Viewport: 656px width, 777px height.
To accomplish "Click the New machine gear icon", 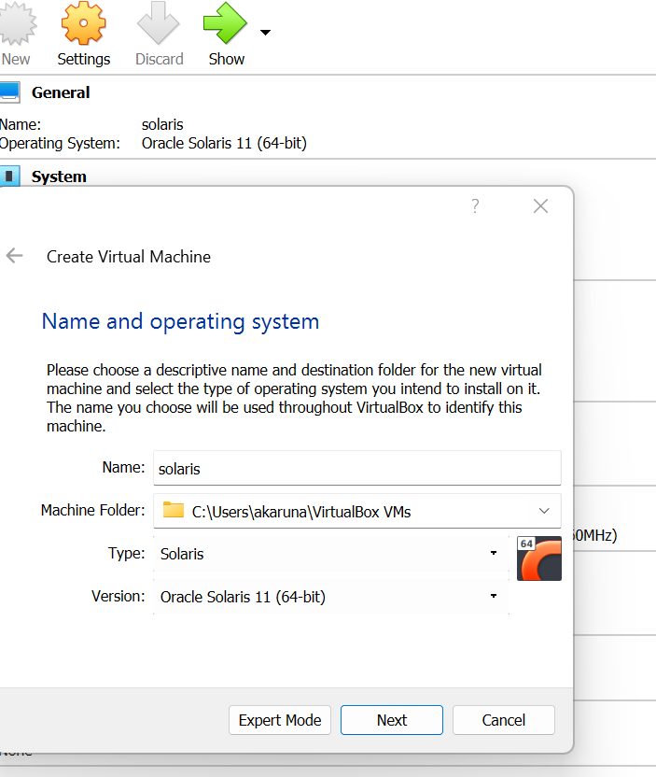I will 17,23.
